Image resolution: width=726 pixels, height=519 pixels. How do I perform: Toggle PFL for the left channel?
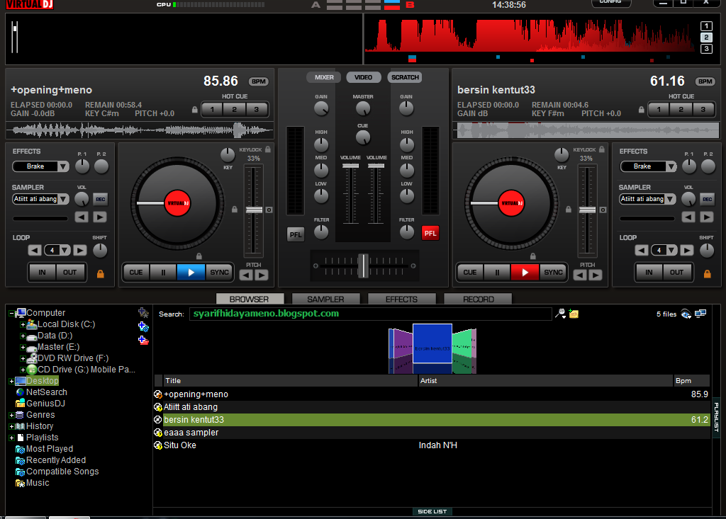click(296, 234)
